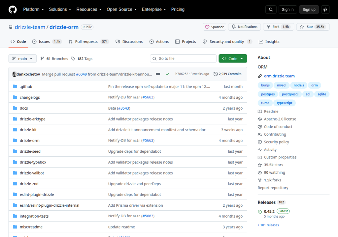
Task: Open the Insights tab
Action: pos(269,41)
